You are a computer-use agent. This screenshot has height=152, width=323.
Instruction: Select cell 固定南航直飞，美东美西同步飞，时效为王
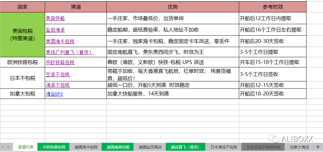[x=173, y=52]
